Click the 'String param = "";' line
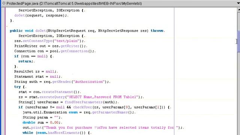This screenshot has height=135, width=240. tap(42, 117)
